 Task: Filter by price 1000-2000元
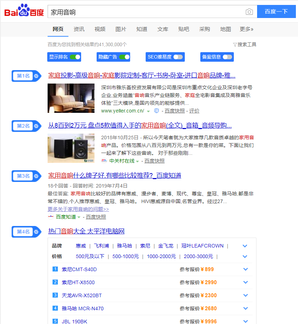tap(162, 256)
